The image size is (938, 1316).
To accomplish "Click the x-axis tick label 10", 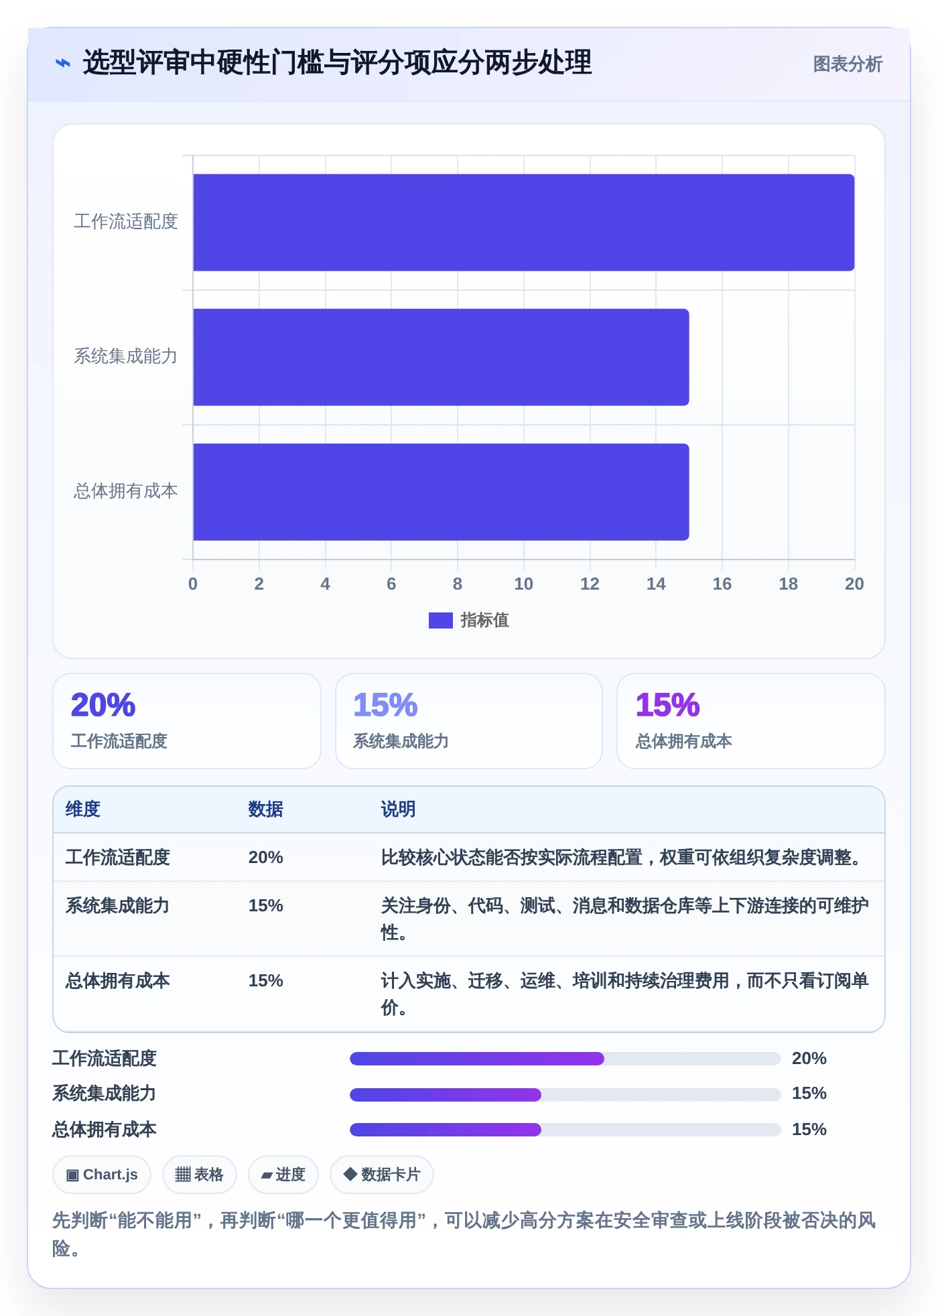I will click(524, 584).
